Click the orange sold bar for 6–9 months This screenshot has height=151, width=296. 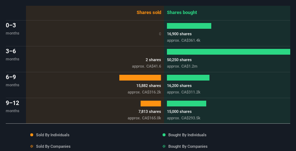pyautogui.click(x=140, y=78)
